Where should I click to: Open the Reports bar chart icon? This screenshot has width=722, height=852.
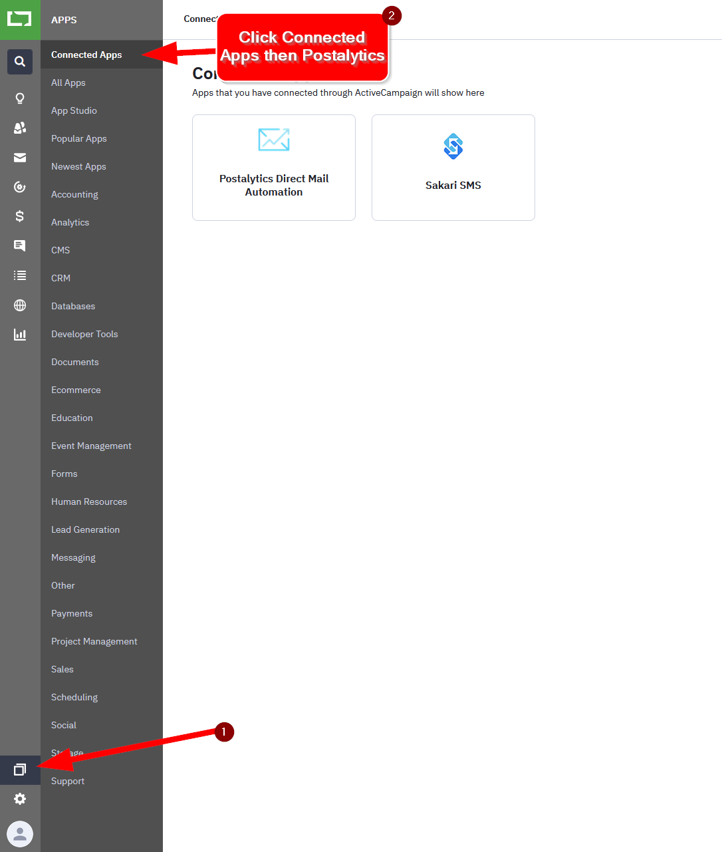pos(20,335)
